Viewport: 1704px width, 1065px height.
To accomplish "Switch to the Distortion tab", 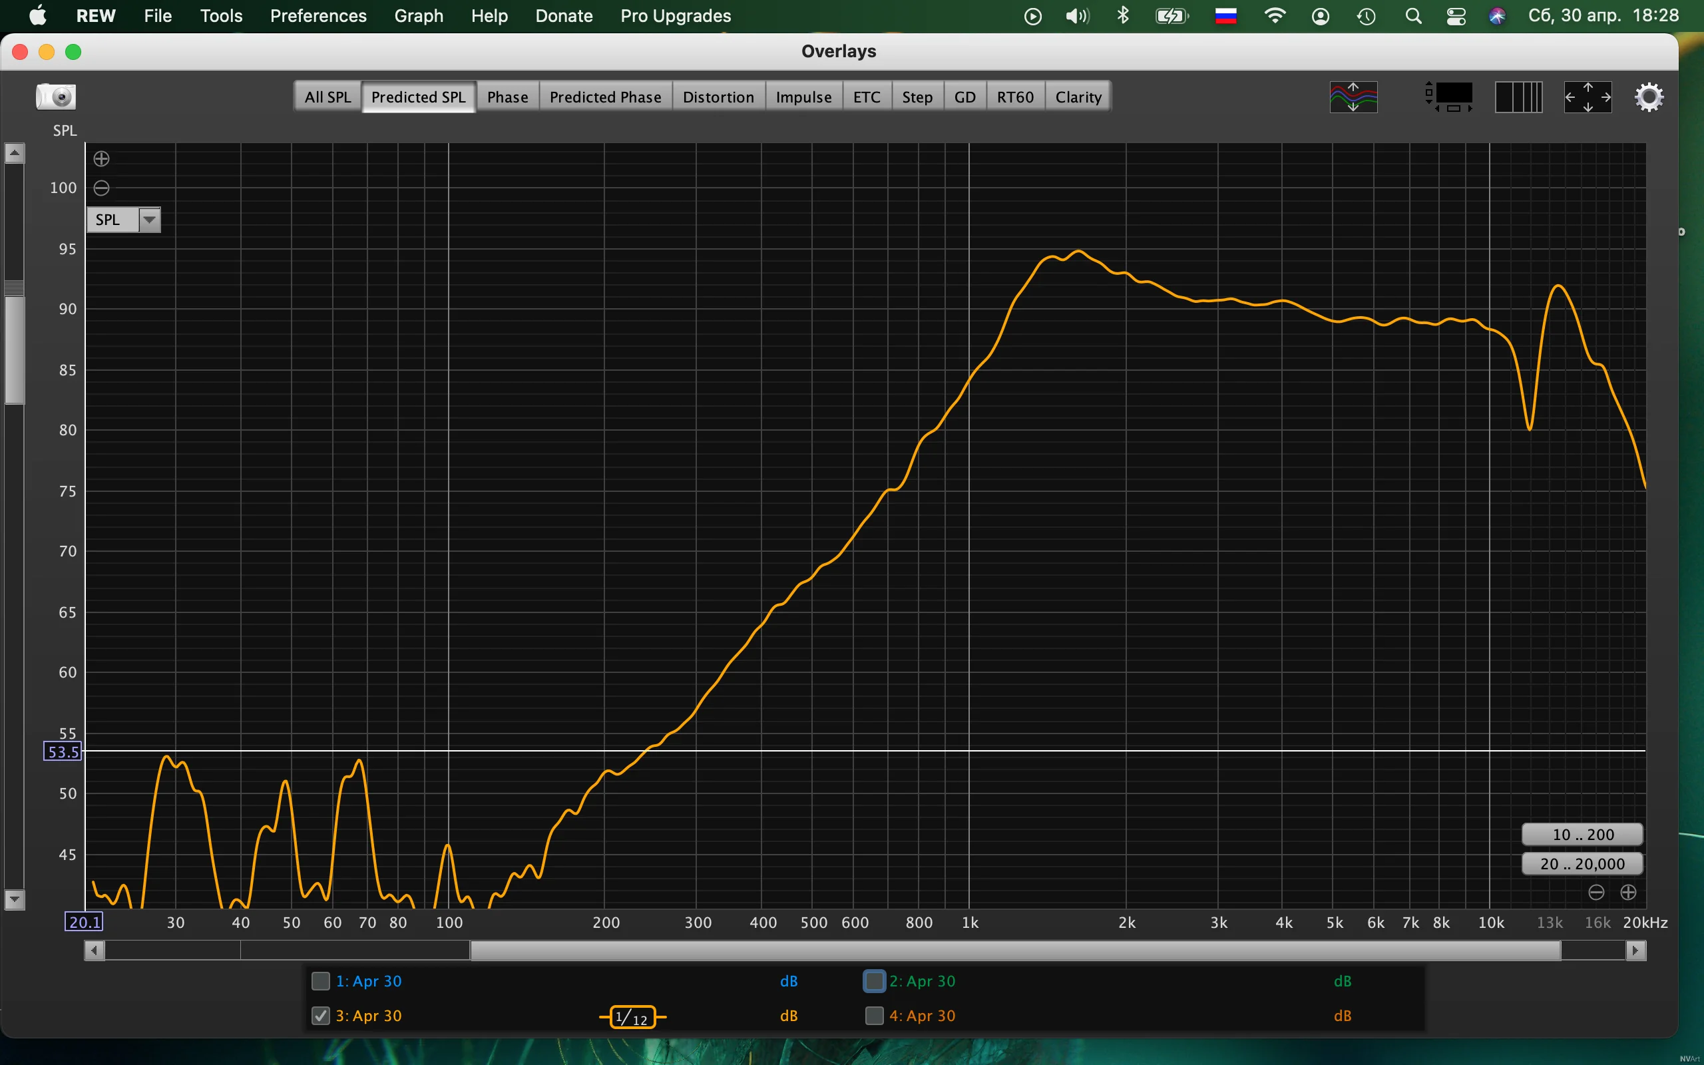I will 718,97.
